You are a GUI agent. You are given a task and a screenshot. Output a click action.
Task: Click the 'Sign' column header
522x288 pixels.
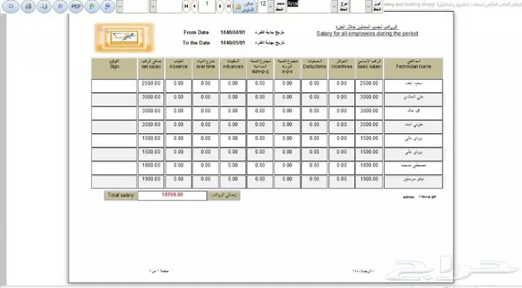(x=114, y=68)
